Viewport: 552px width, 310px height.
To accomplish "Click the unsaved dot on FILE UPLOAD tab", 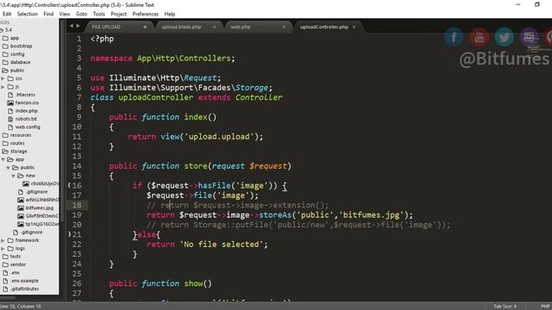I will [145, 27].
